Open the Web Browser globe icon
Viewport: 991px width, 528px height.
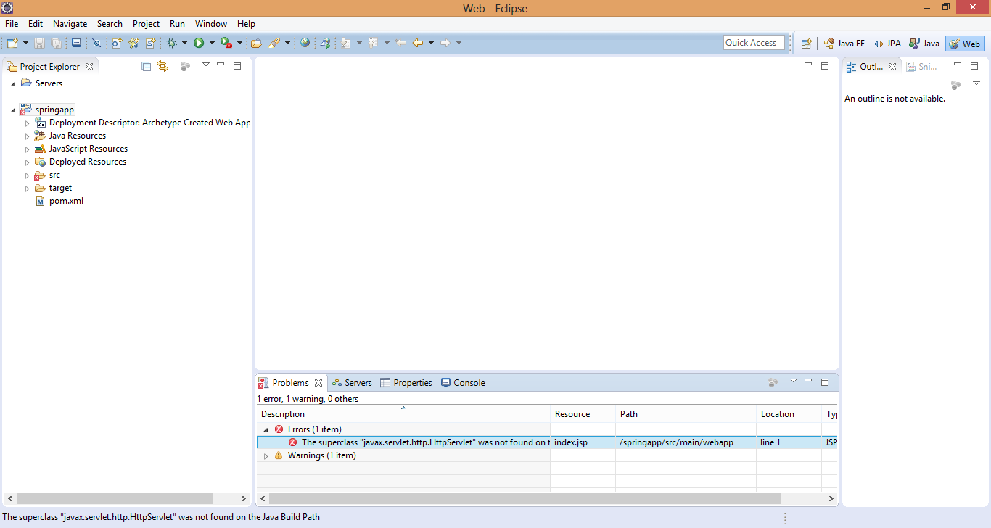(305, 43)
